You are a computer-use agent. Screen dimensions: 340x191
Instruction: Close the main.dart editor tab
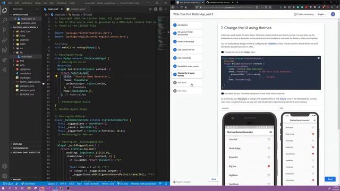[62, 9]
